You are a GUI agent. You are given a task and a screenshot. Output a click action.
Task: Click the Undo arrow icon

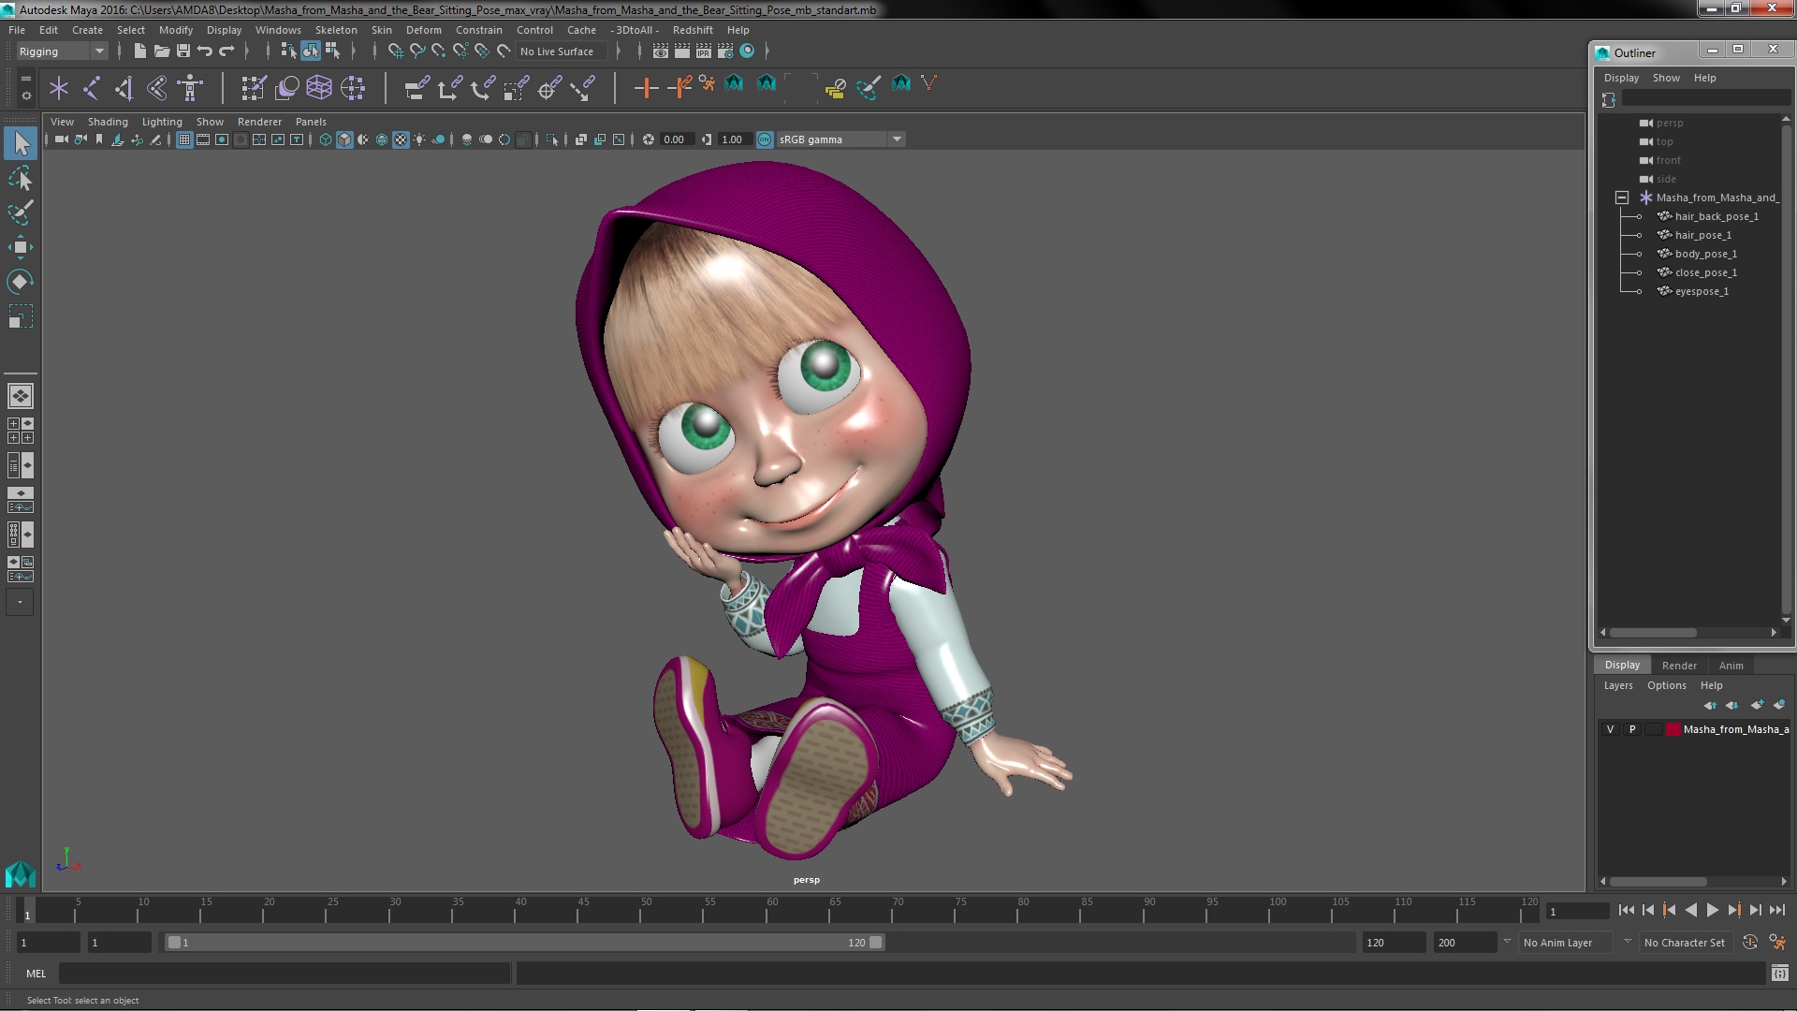tap(205, 51)
